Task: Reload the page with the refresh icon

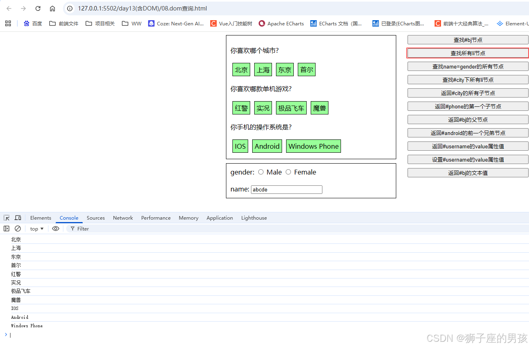Action: 38,8
